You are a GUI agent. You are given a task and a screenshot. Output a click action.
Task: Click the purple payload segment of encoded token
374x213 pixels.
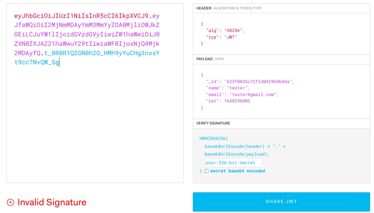87,34
